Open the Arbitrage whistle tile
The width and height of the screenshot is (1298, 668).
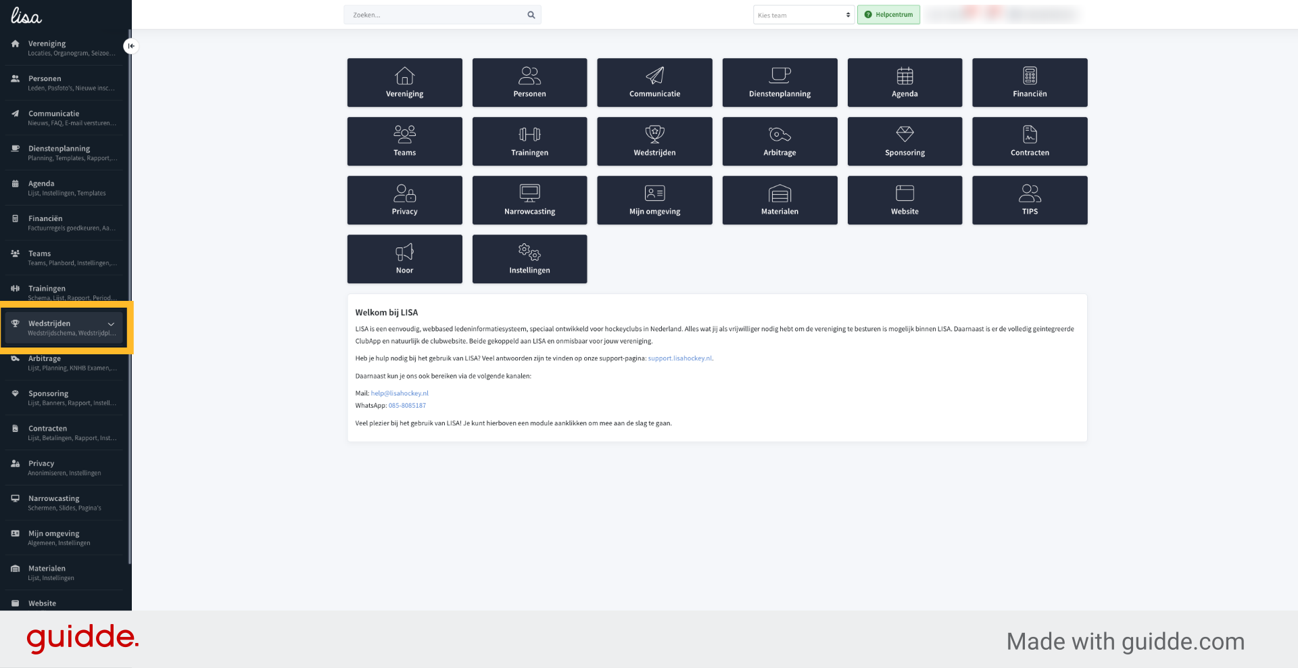coord(779,141)
